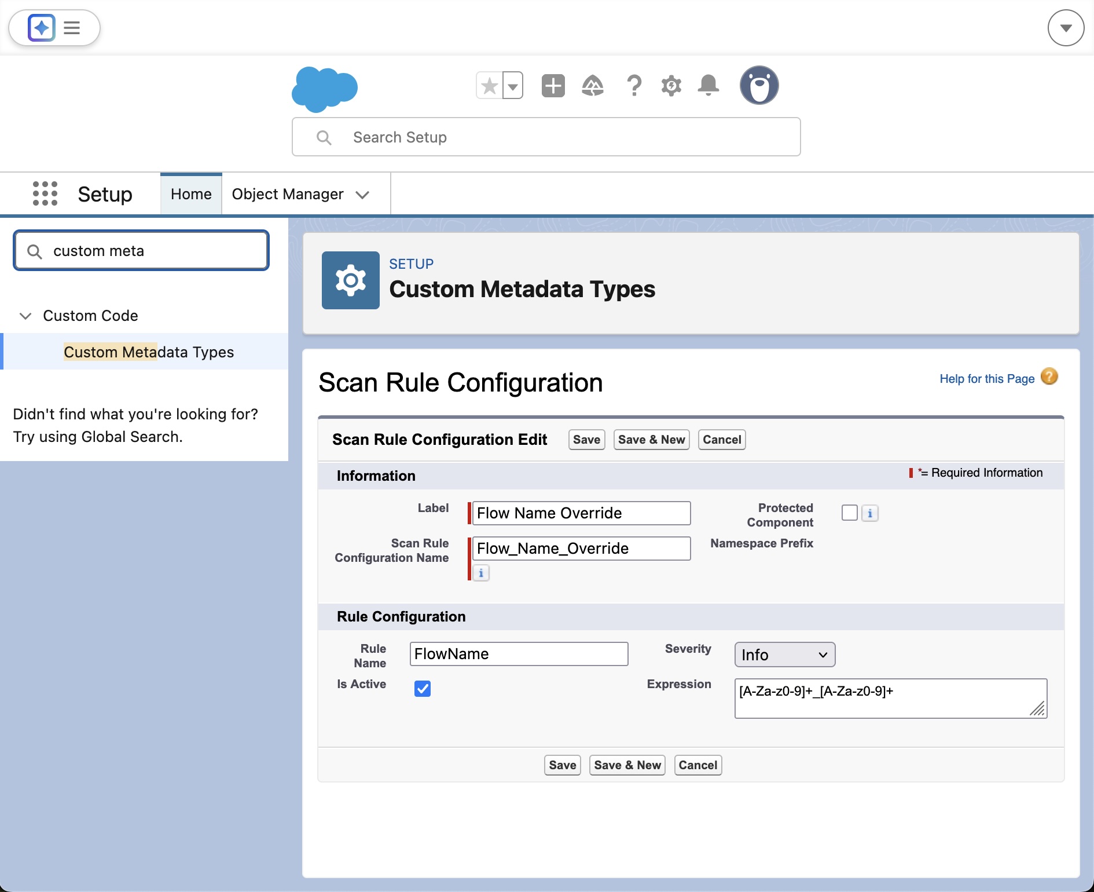Click the favorites star icon

490,86
